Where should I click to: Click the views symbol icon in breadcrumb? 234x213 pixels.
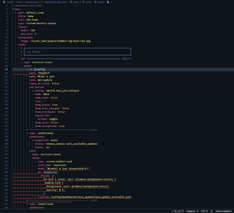[71, 2]
